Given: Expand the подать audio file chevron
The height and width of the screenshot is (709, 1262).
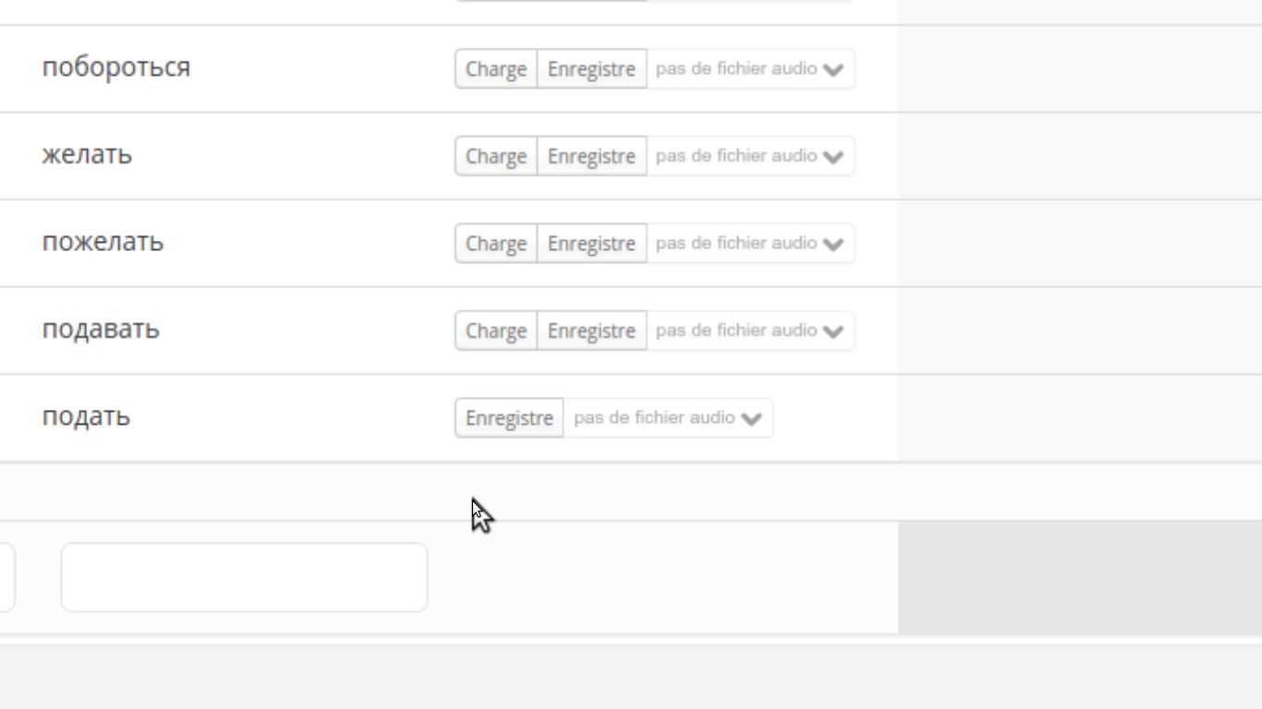Looking at the screenshot, I should [751, 419].
